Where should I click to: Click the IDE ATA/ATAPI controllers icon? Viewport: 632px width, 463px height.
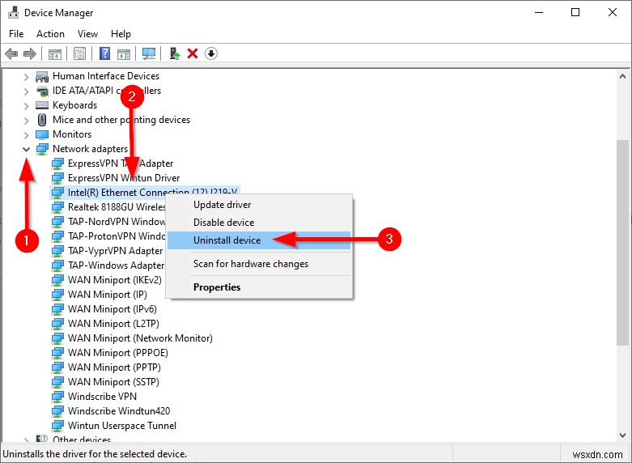(x=42, y=91)
